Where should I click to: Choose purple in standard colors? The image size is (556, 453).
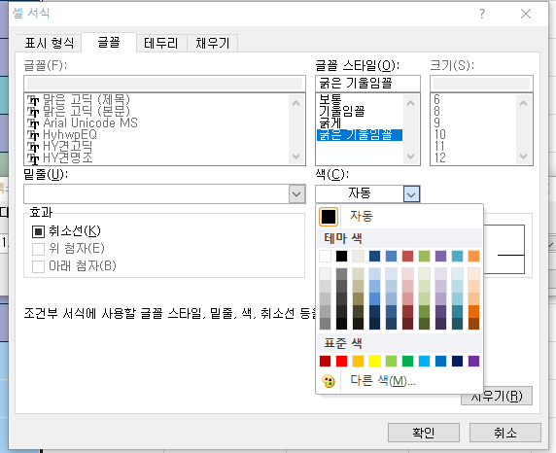[473, 361]
